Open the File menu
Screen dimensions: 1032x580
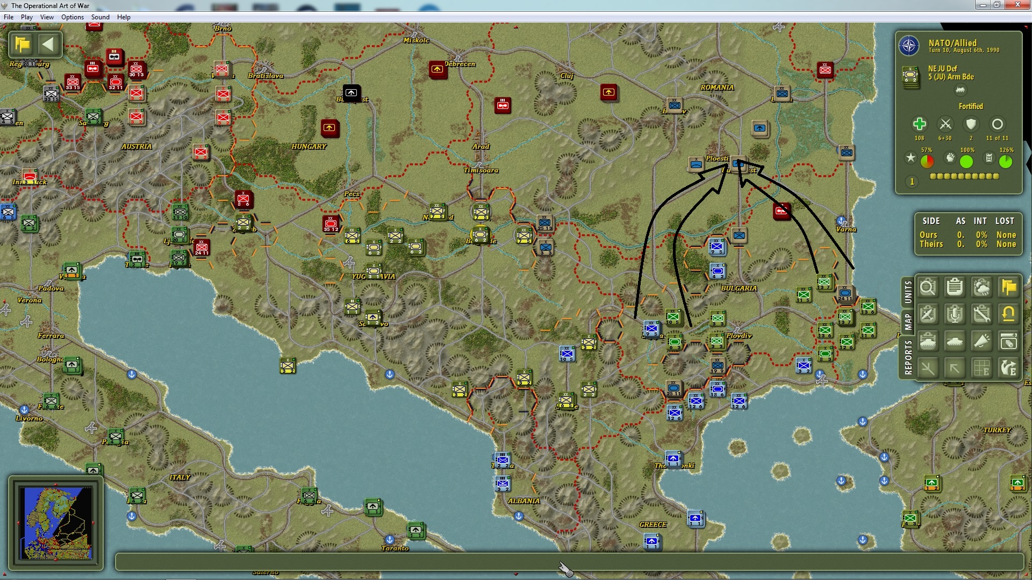click(x=9, y=17)
